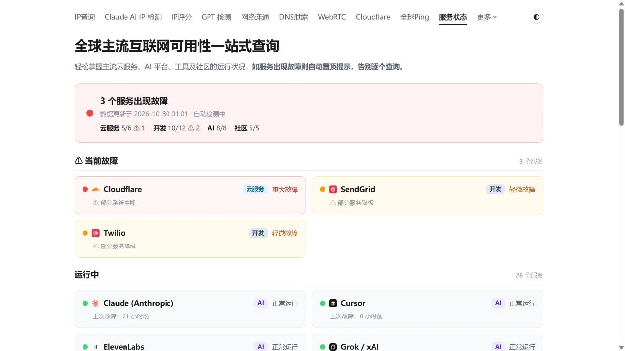Click Claude's 正常运行 status label

pos(285,303)
